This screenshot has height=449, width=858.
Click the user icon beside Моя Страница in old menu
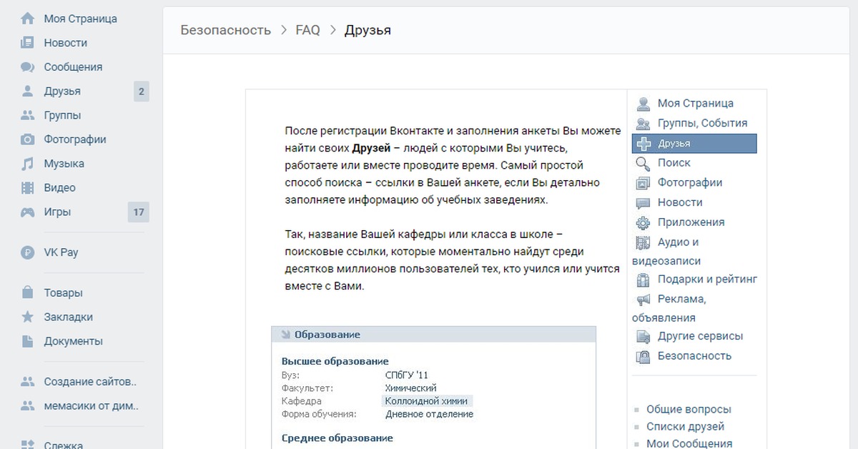click(643, 104)
